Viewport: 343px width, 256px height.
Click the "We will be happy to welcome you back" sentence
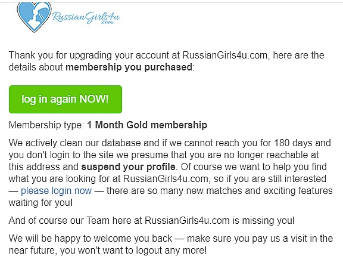tap(91, 238)
